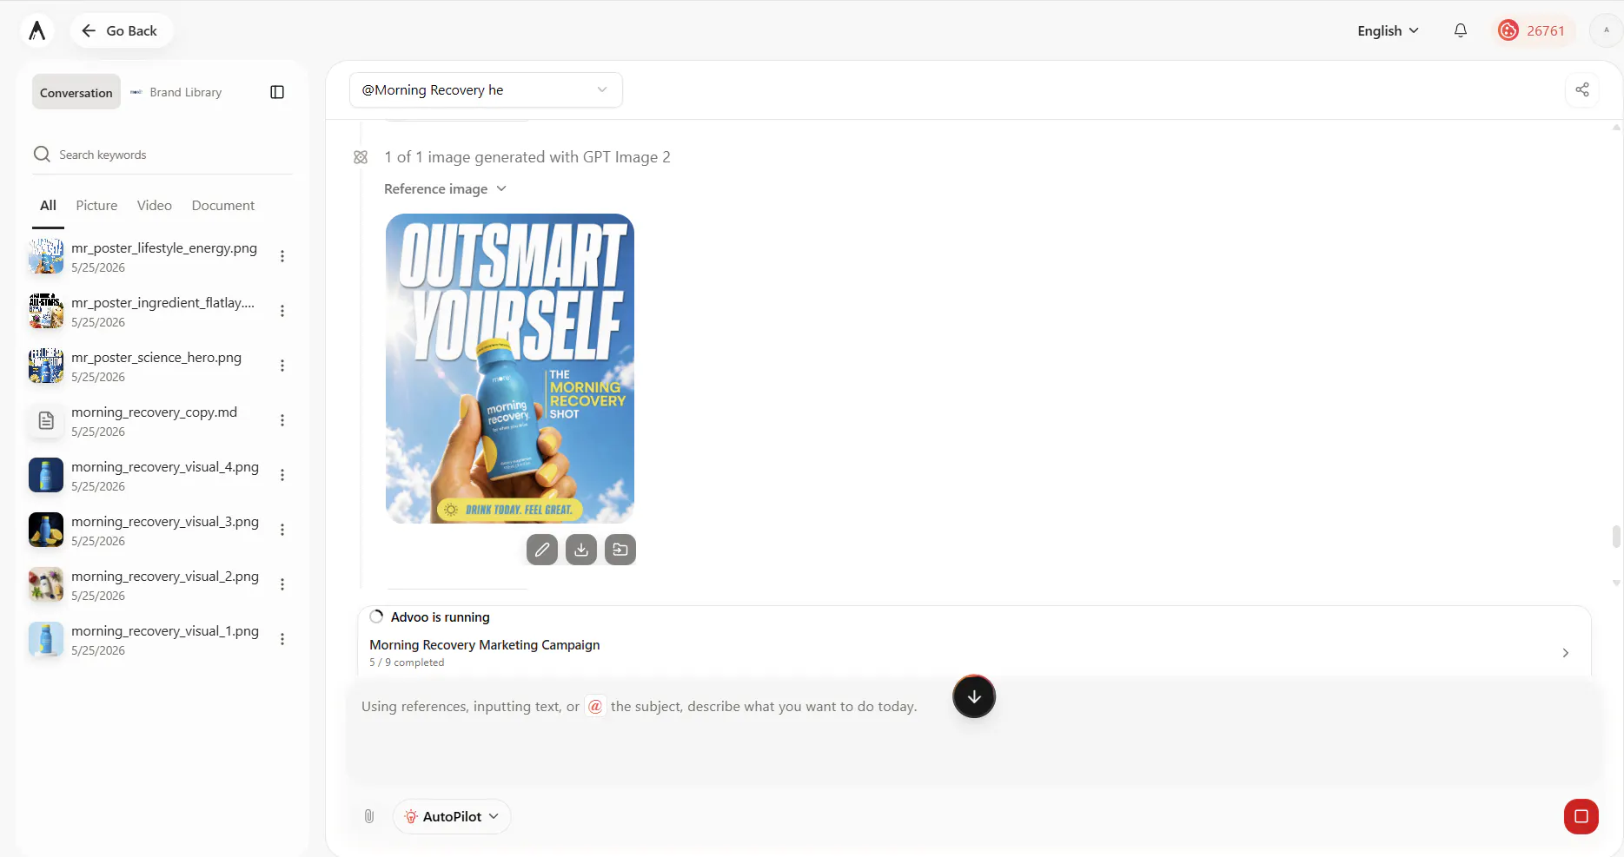Open the user avatar menu

pyautogui.click(x=1606, y=30)
